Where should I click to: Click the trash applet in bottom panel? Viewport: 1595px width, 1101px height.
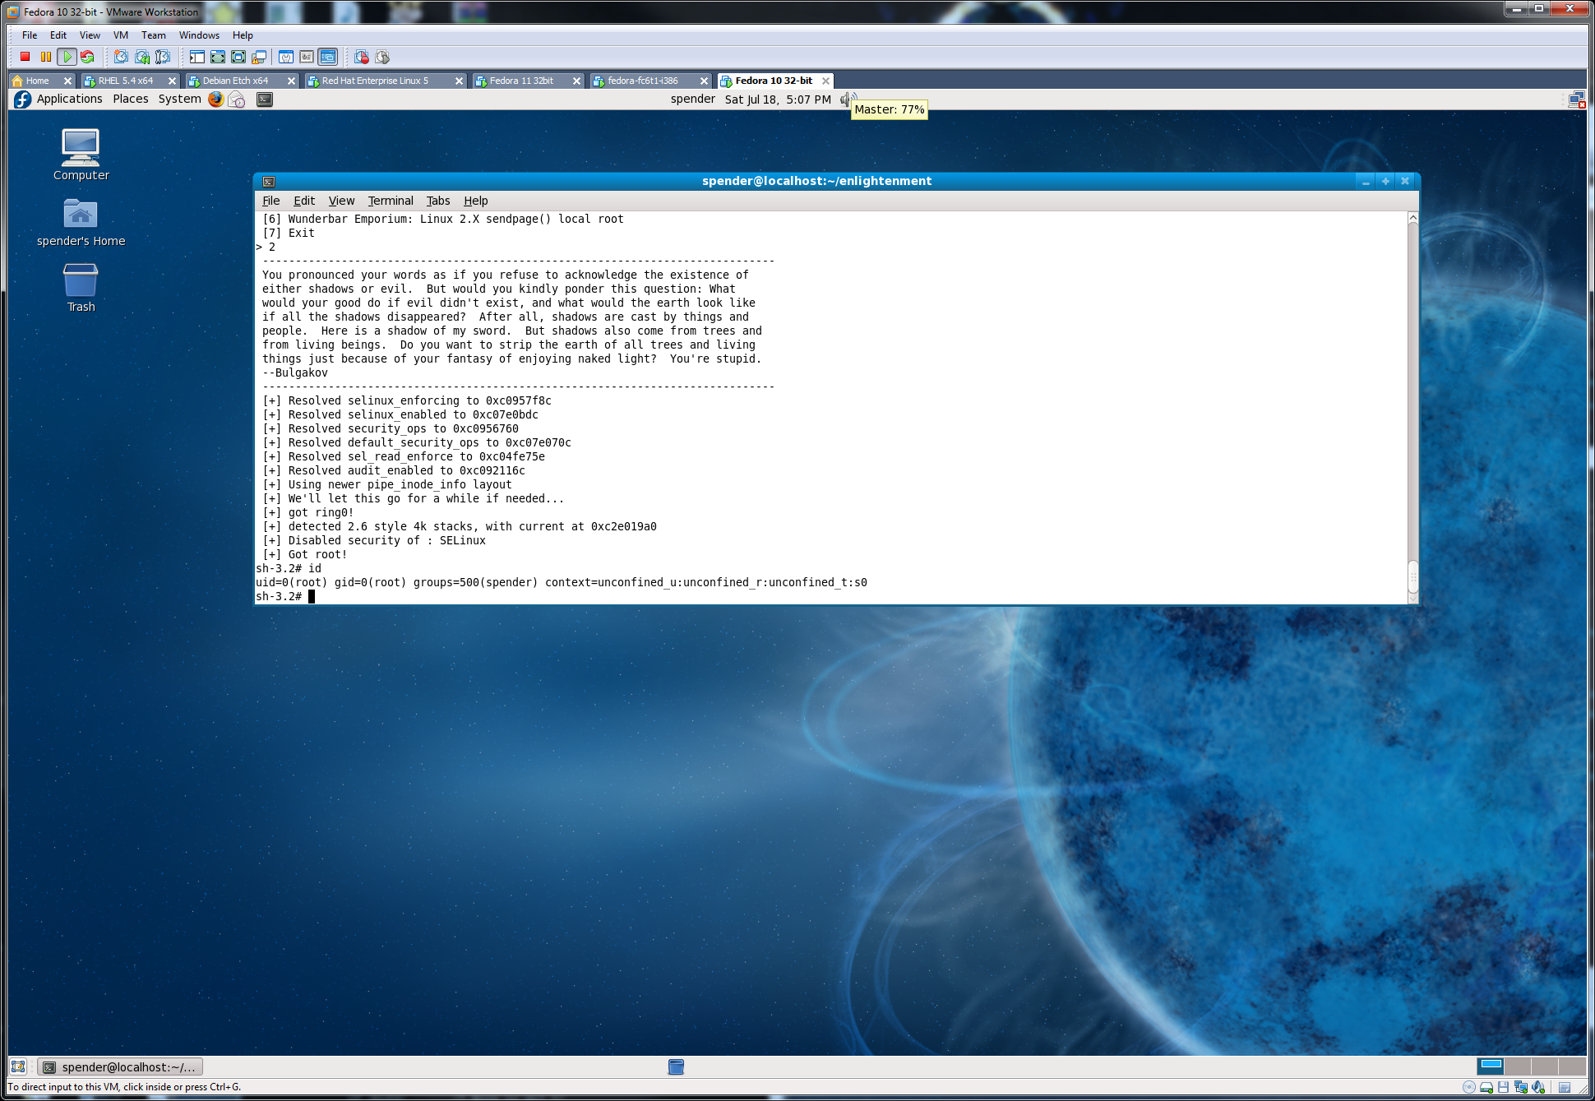point(676,1066)
